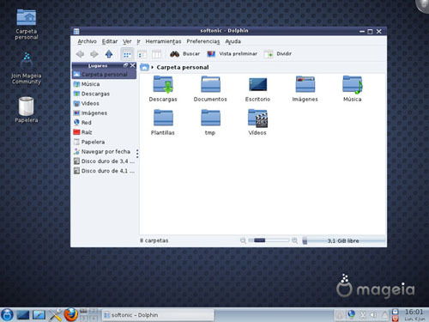Open the Editar menu

pos(110,41)
